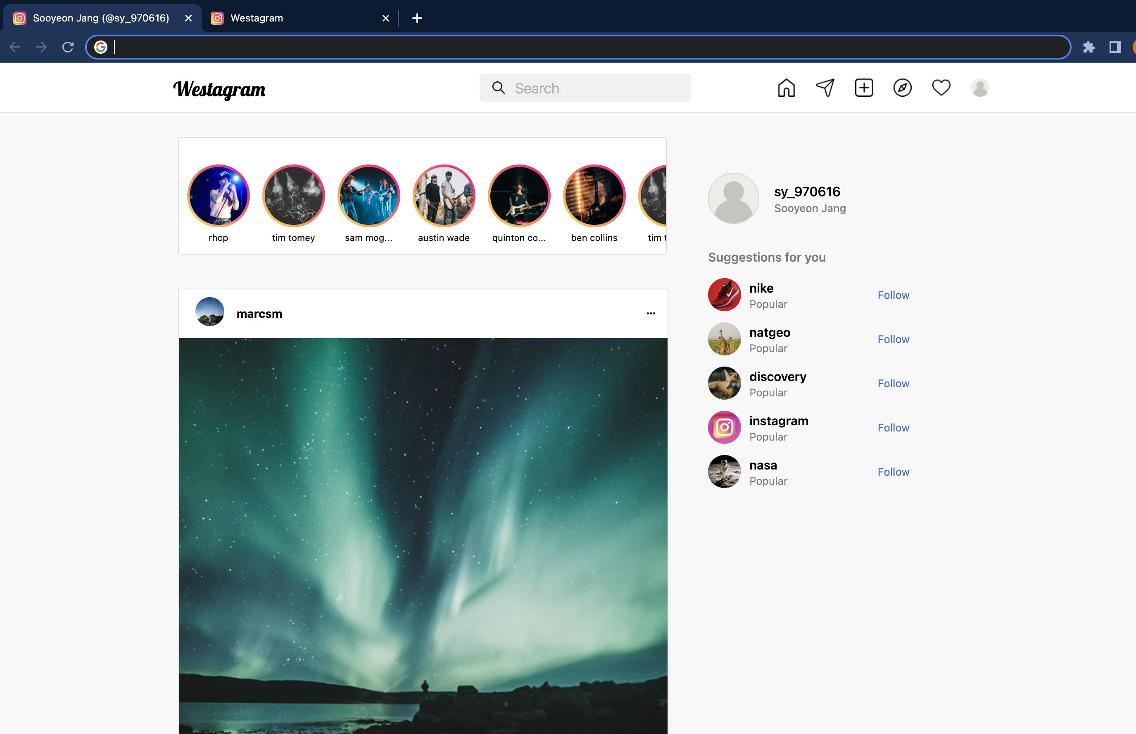Follow the nasa account
The height and width of the screenshot is (734, 1136).
(894, 472)
